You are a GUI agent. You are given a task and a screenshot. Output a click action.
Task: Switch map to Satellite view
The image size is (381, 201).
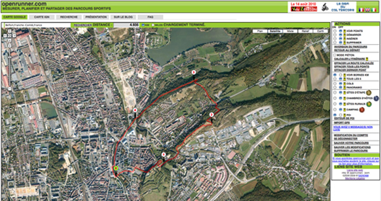click(275, 31)
